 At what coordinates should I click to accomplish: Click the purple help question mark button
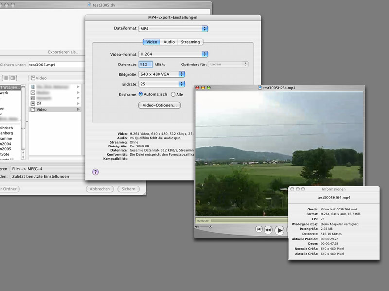click(95, 172)
